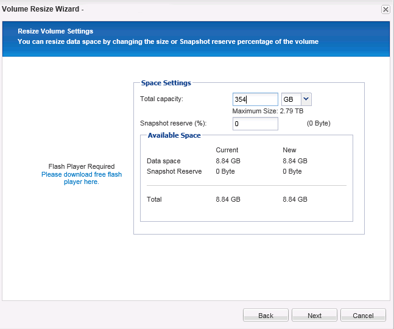
Task: Select Snapshot Reserve row in Available Space
Action: (x=174, y=171)
